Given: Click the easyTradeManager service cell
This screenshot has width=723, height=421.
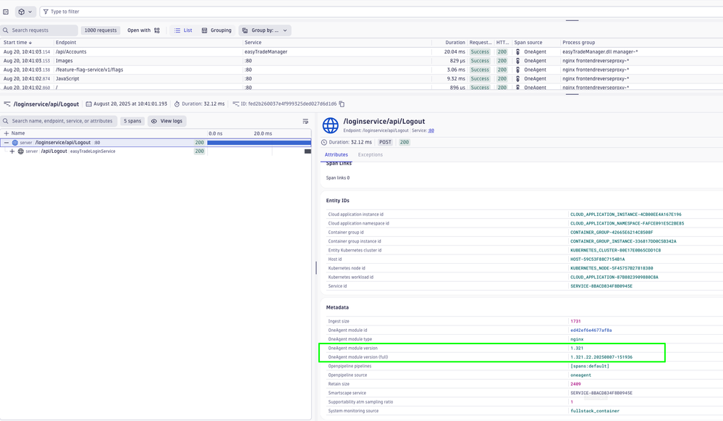Looking at the screenshot, I should [266, 51].
